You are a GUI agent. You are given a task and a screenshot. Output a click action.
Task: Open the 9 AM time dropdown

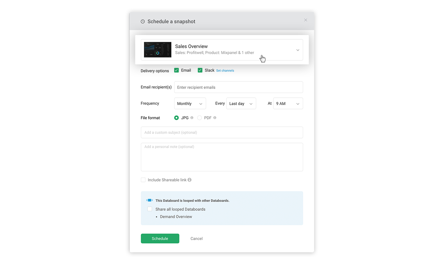coord(288,104)
